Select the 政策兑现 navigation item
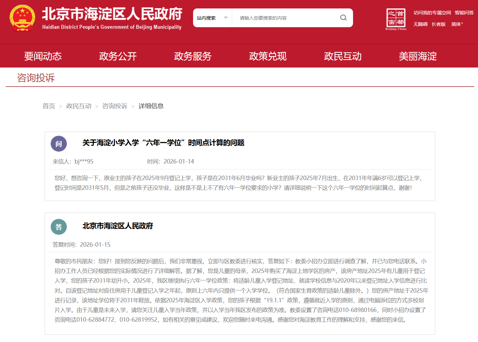This screenshot has height=342, width=478. pyautogui.click(x=268, y=56)
